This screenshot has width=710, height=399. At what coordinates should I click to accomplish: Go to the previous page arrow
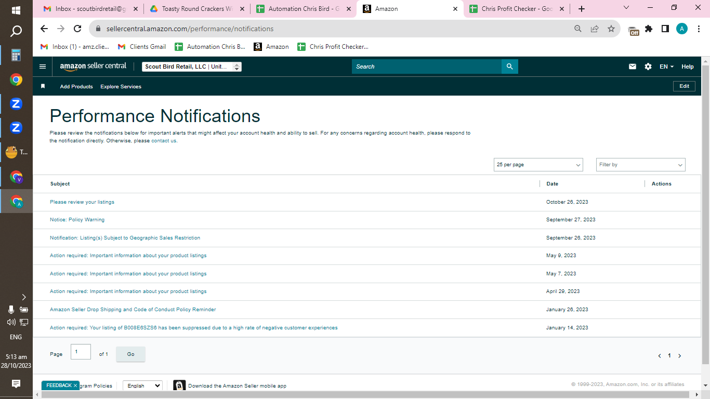pos(660,356)
